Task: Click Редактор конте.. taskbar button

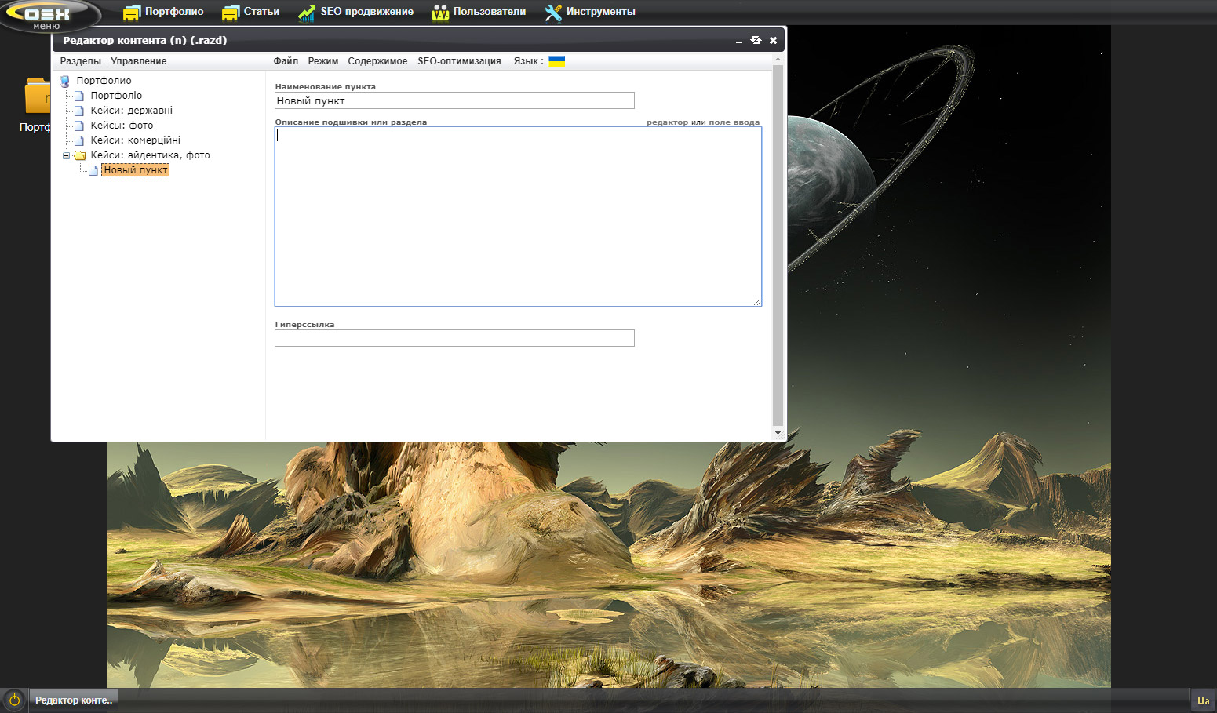Action: tap(74, 700)
